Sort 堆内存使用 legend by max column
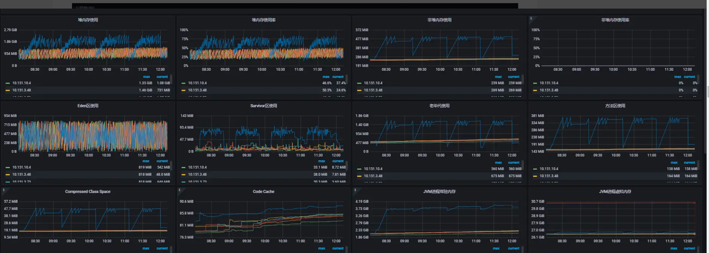The height and width of the screenshot is (253, 709). pyautogui.click(x=146, y=77)
